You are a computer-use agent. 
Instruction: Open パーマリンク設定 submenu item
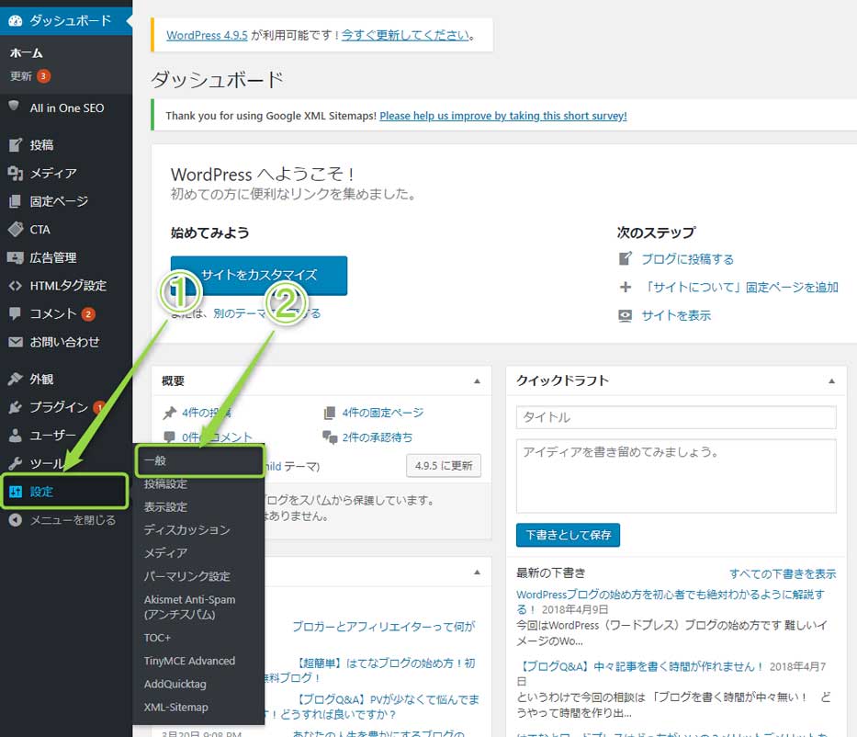click(x=186, y=576)
